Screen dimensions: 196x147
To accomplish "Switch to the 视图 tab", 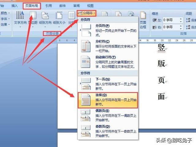I will pos(90,6).
